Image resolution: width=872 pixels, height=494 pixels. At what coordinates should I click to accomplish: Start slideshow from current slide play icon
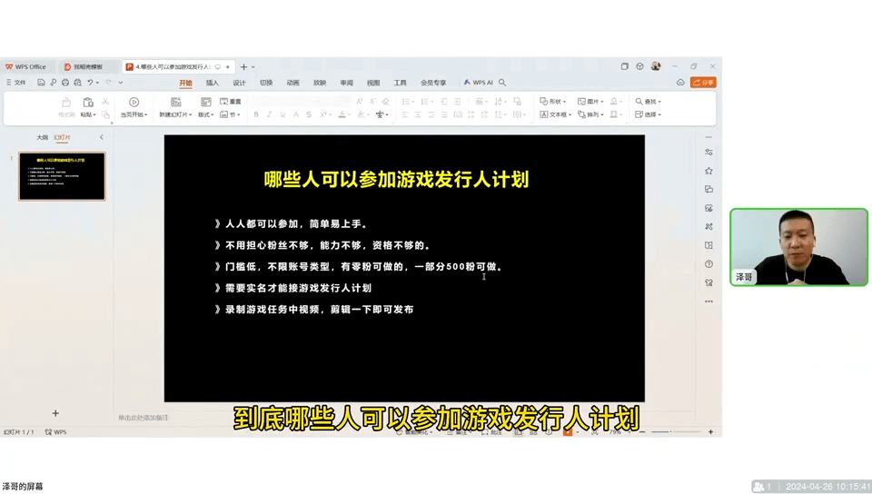tap(134, 103)
